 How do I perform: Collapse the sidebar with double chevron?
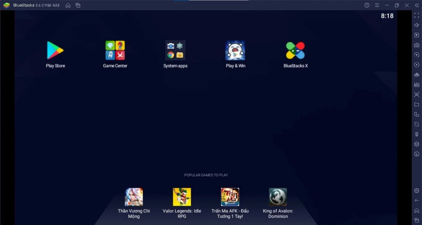417,5
